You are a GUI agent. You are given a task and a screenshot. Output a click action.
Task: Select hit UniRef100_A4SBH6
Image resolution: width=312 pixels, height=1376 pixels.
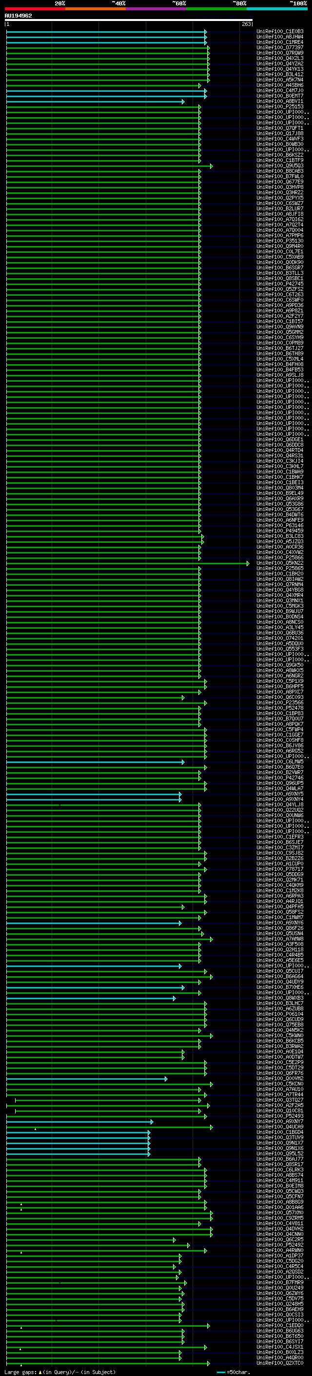tap(280, 85)
